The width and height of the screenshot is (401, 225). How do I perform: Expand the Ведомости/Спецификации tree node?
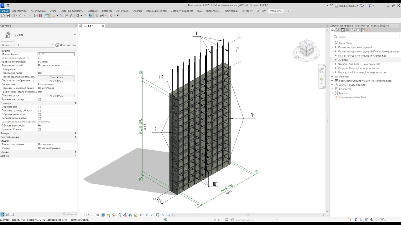coord(332,81)
